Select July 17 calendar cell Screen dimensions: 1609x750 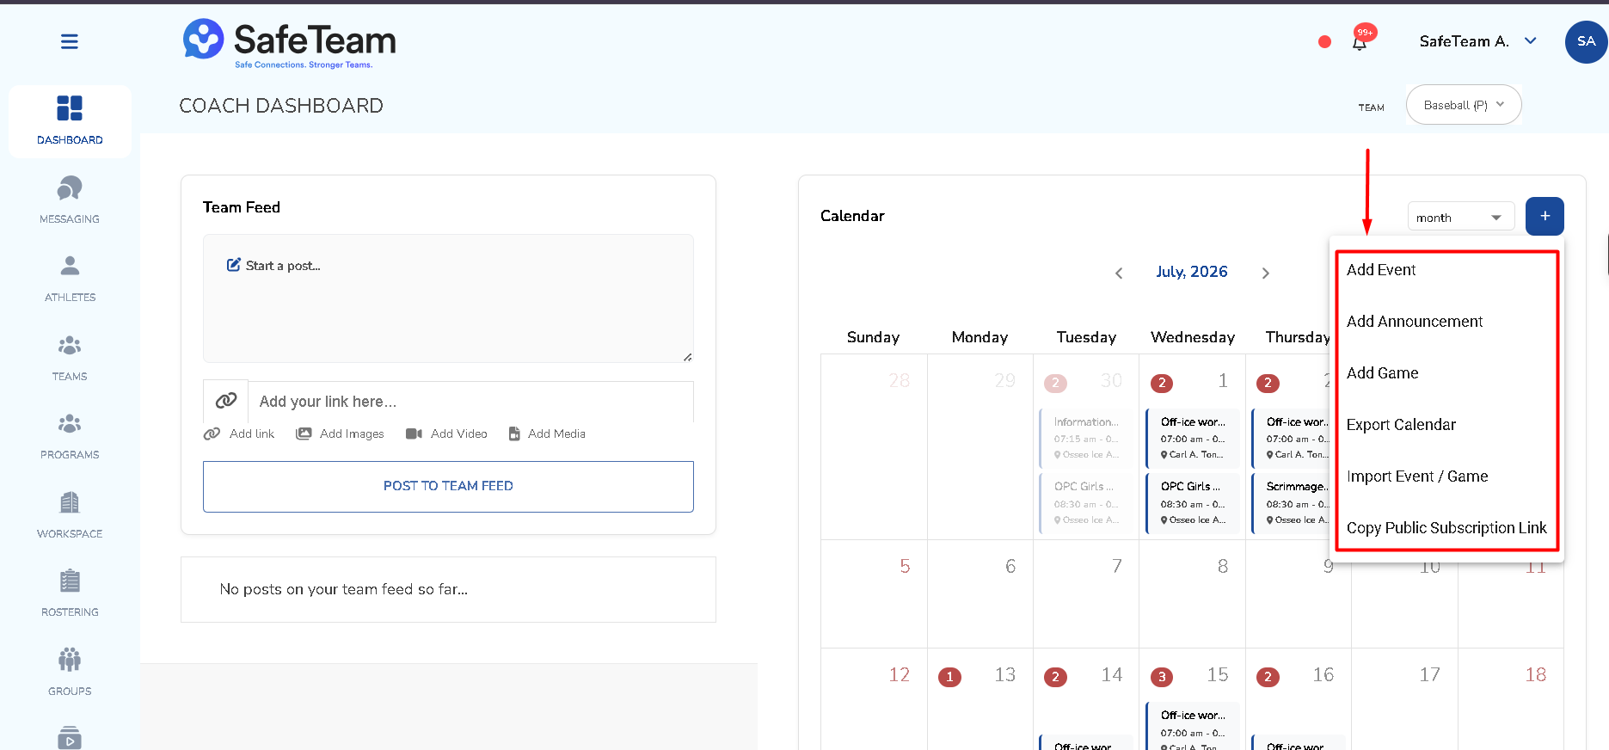[1405, 699]
